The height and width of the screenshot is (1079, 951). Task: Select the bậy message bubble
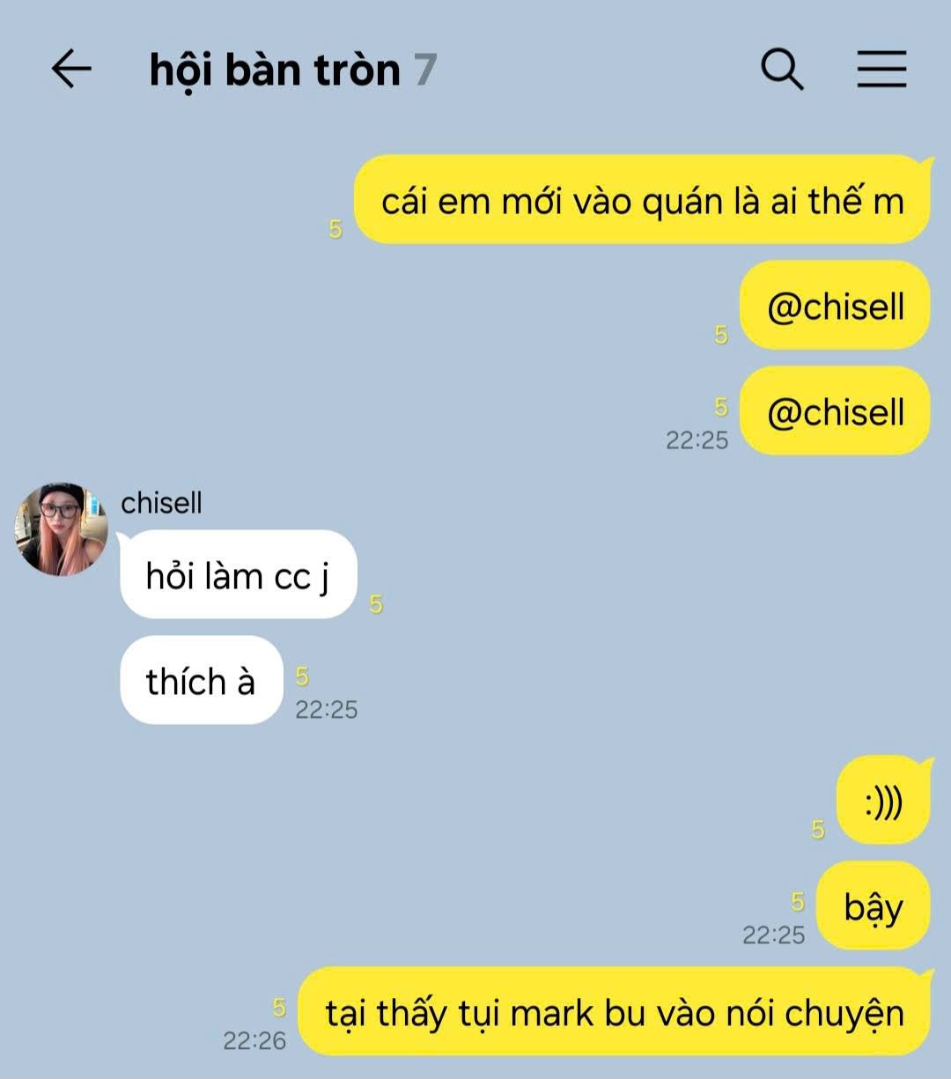874,906
